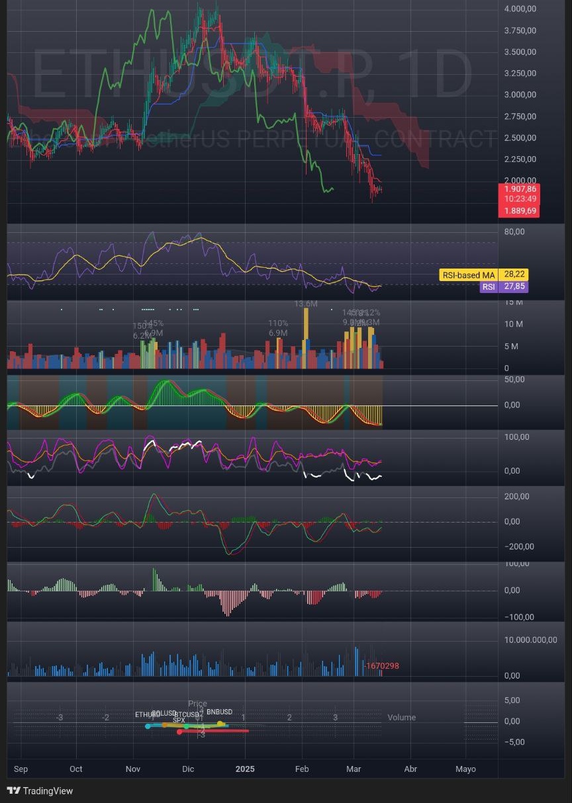The image size is (572, 803).
Task: Click the 80,00 level on RSI scale
Action: point(514,232)
